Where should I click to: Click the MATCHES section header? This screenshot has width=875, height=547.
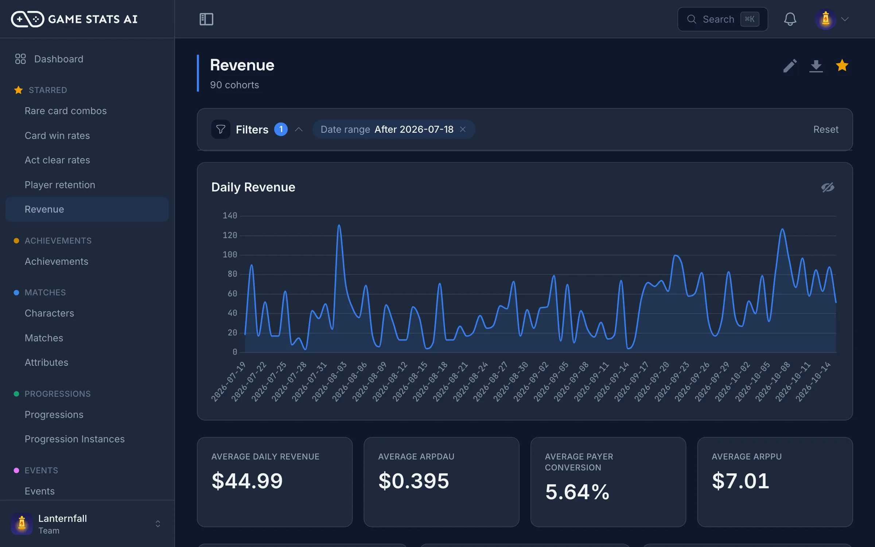click(45, 292)
